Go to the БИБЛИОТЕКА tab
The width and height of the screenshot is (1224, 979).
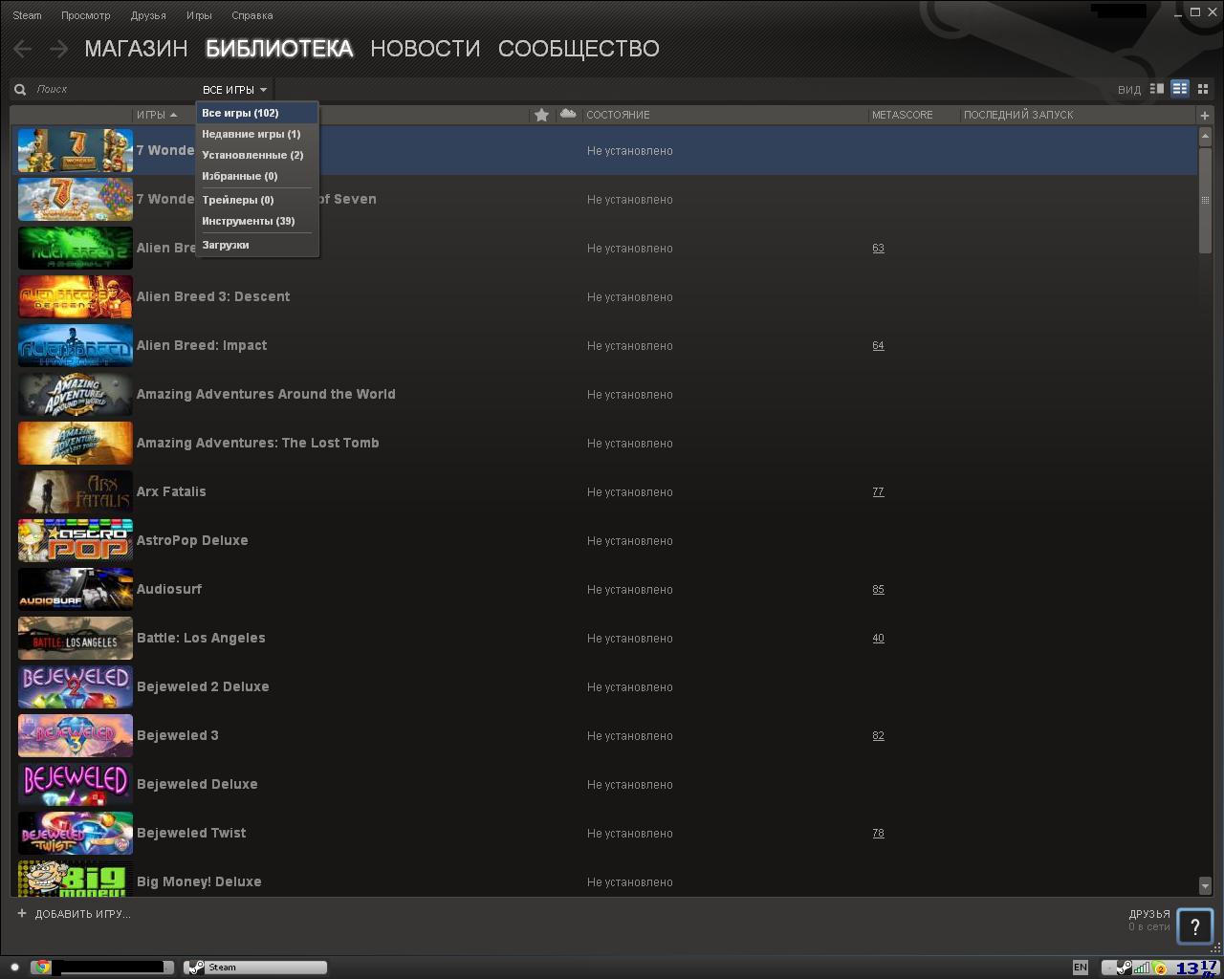click(279, 49)
